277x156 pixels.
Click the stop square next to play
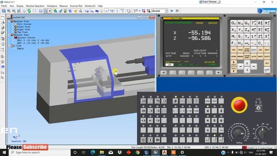(177, 11)
